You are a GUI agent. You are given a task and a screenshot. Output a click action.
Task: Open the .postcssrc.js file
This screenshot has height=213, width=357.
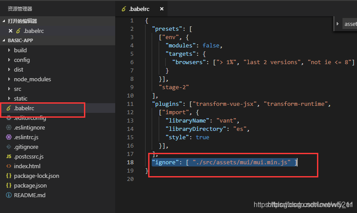[x=58, y=156]
